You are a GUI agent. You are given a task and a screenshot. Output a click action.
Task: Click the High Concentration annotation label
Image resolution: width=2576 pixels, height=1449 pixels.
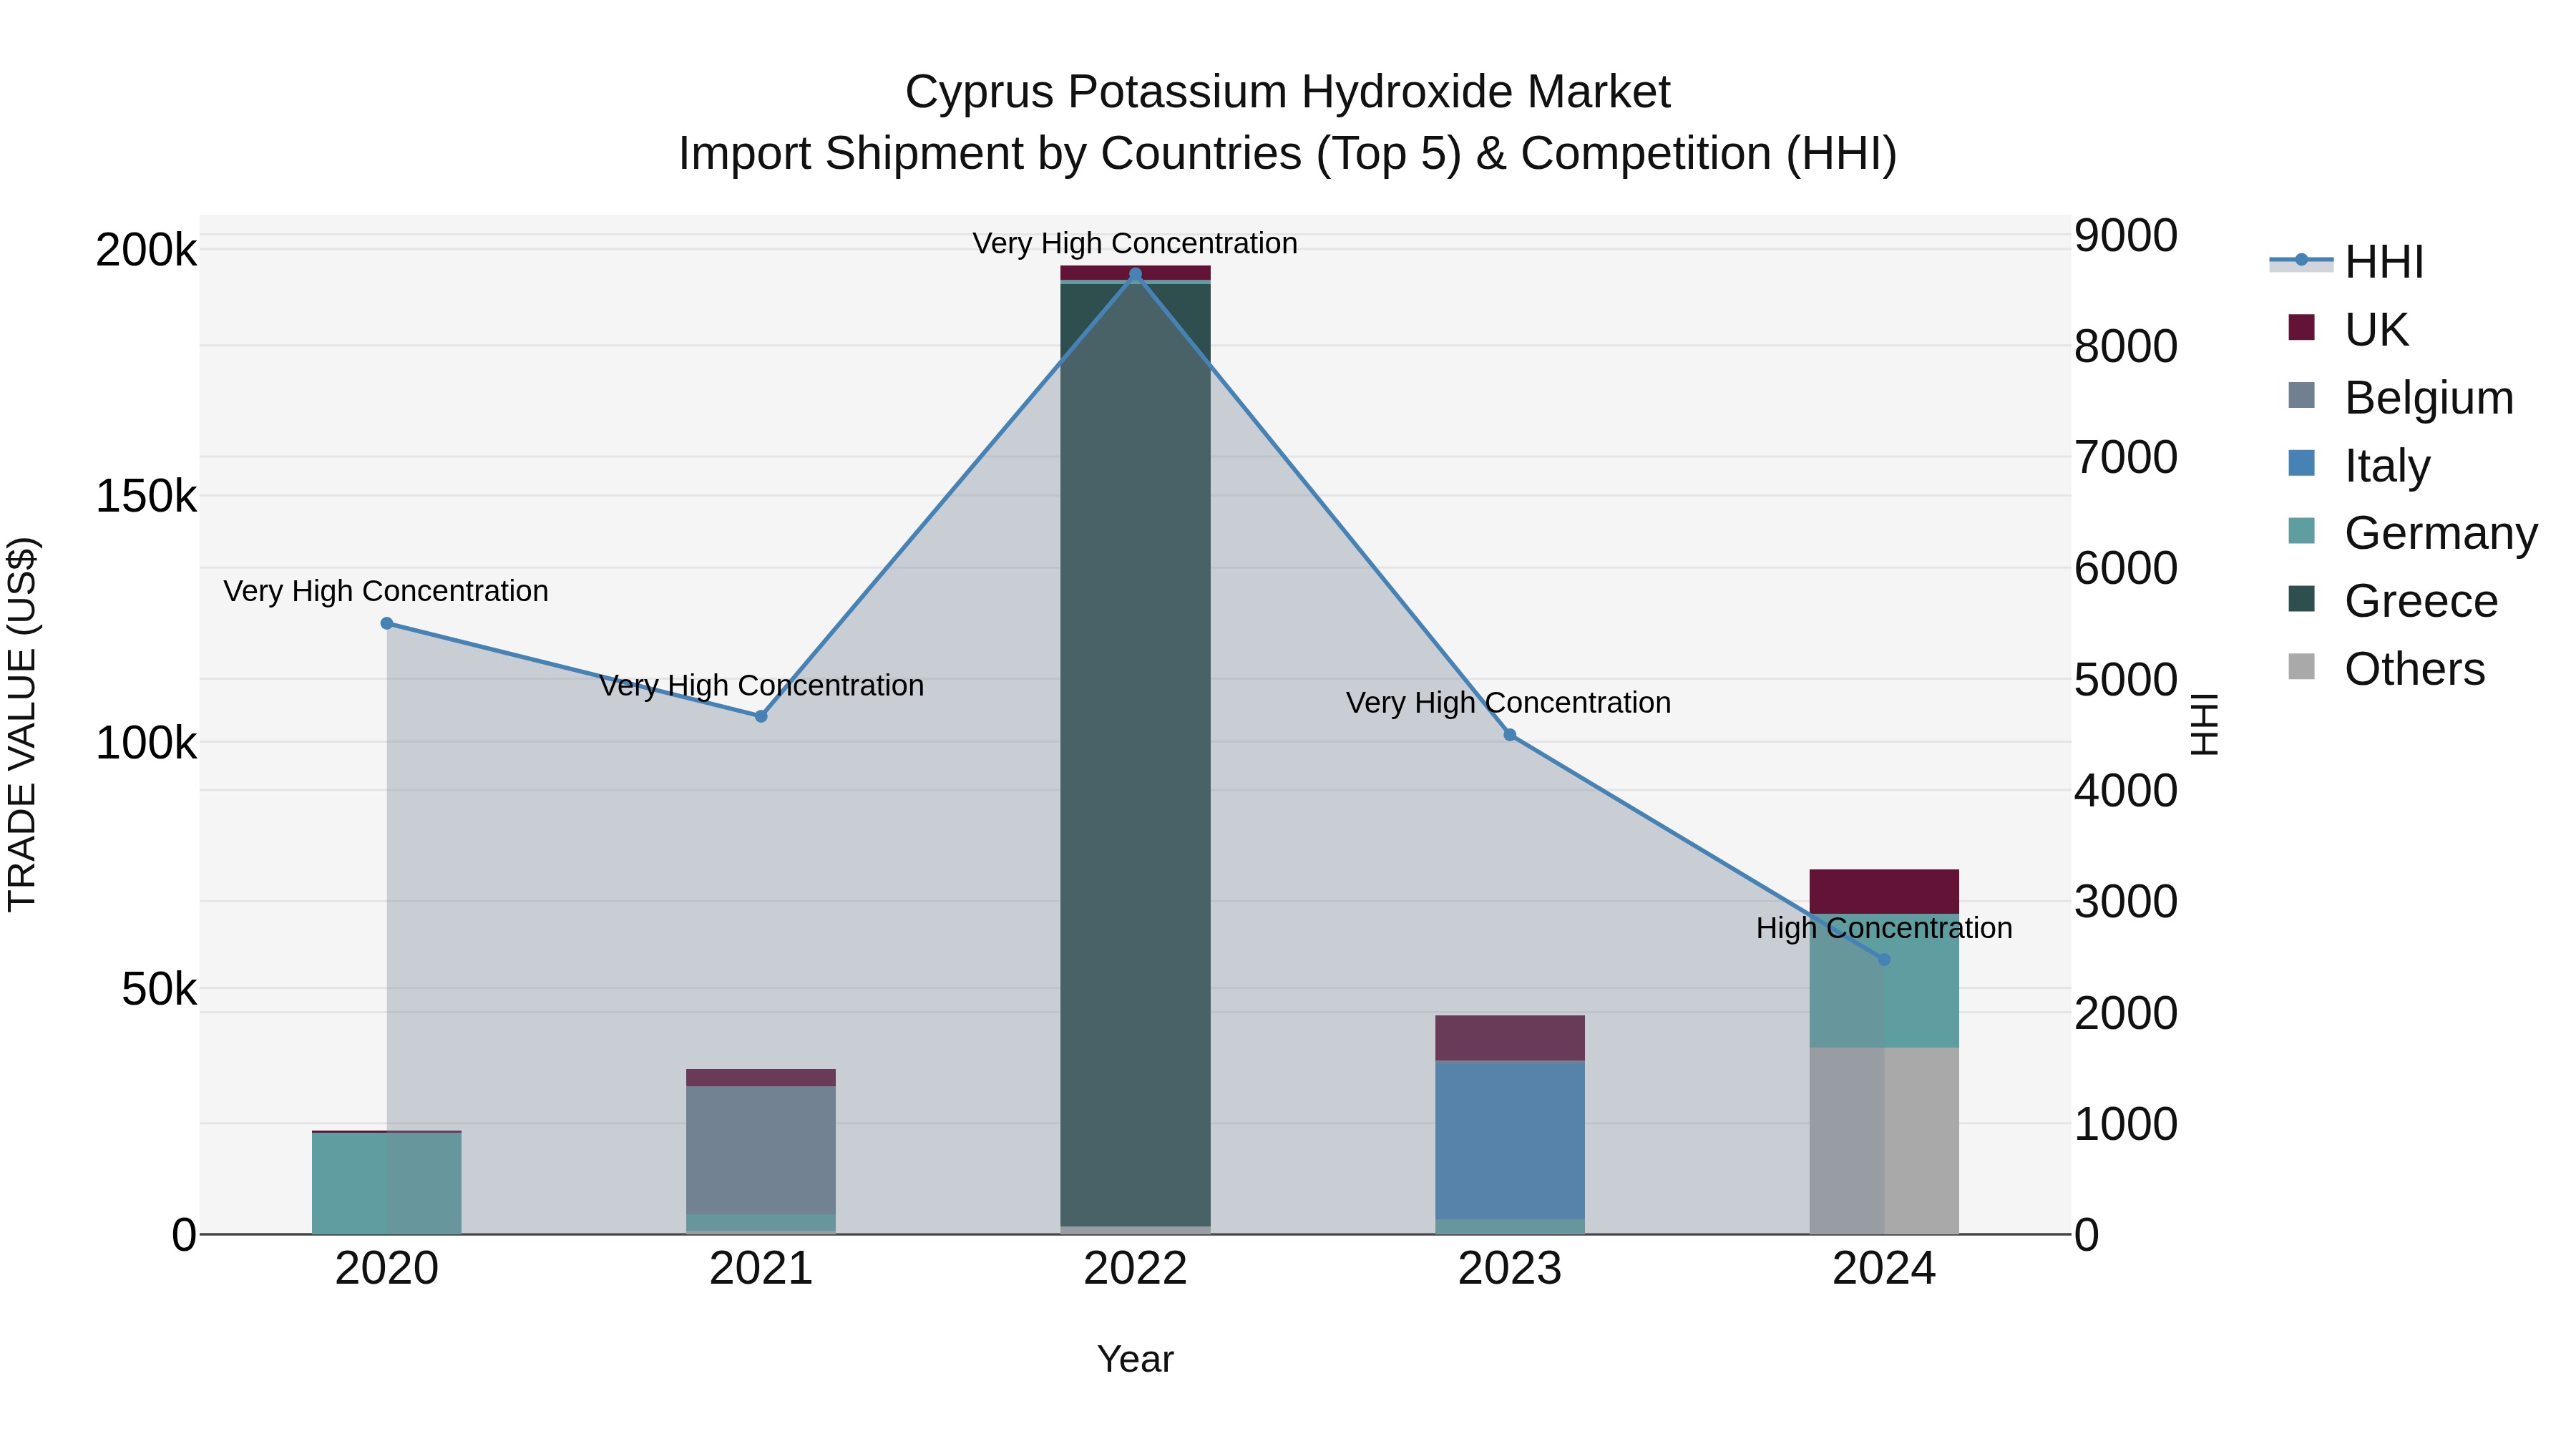[x=1884, y=929]
